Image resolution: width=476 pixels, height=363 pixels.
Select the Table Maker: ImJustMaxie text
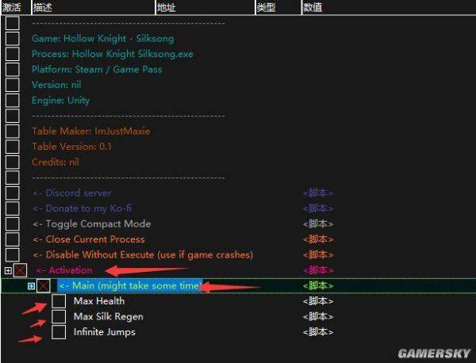point(91,132)
